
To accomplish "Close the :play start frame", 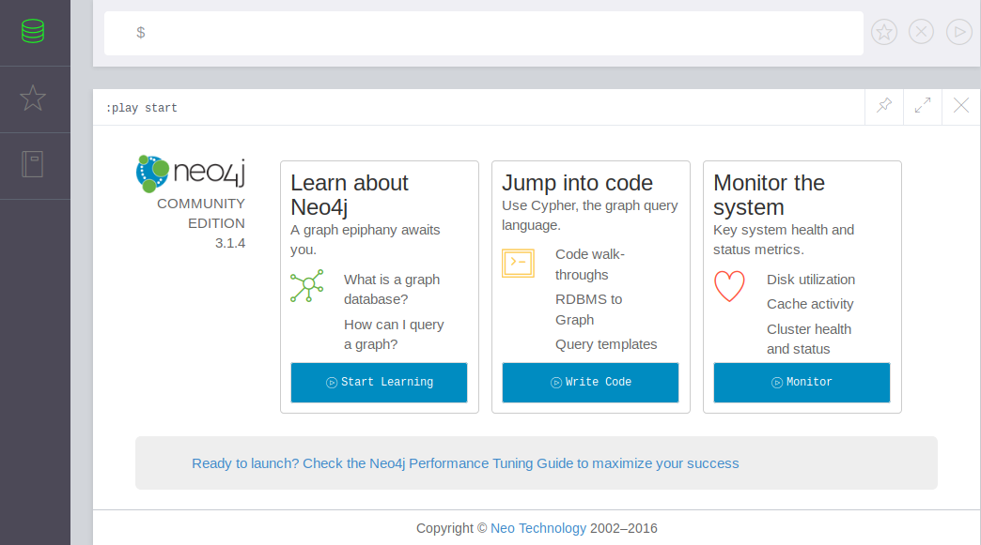I will 961,105.
